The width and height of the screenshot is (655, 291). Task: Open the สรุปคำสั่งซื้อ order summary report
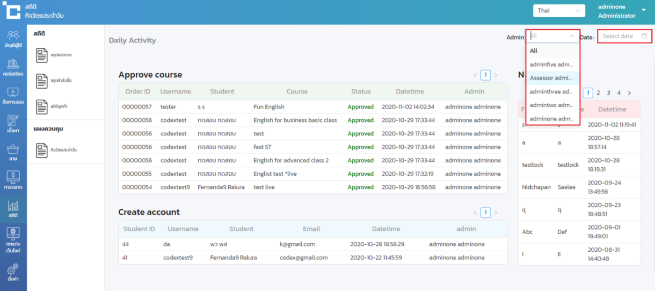[x=54, y=81]
